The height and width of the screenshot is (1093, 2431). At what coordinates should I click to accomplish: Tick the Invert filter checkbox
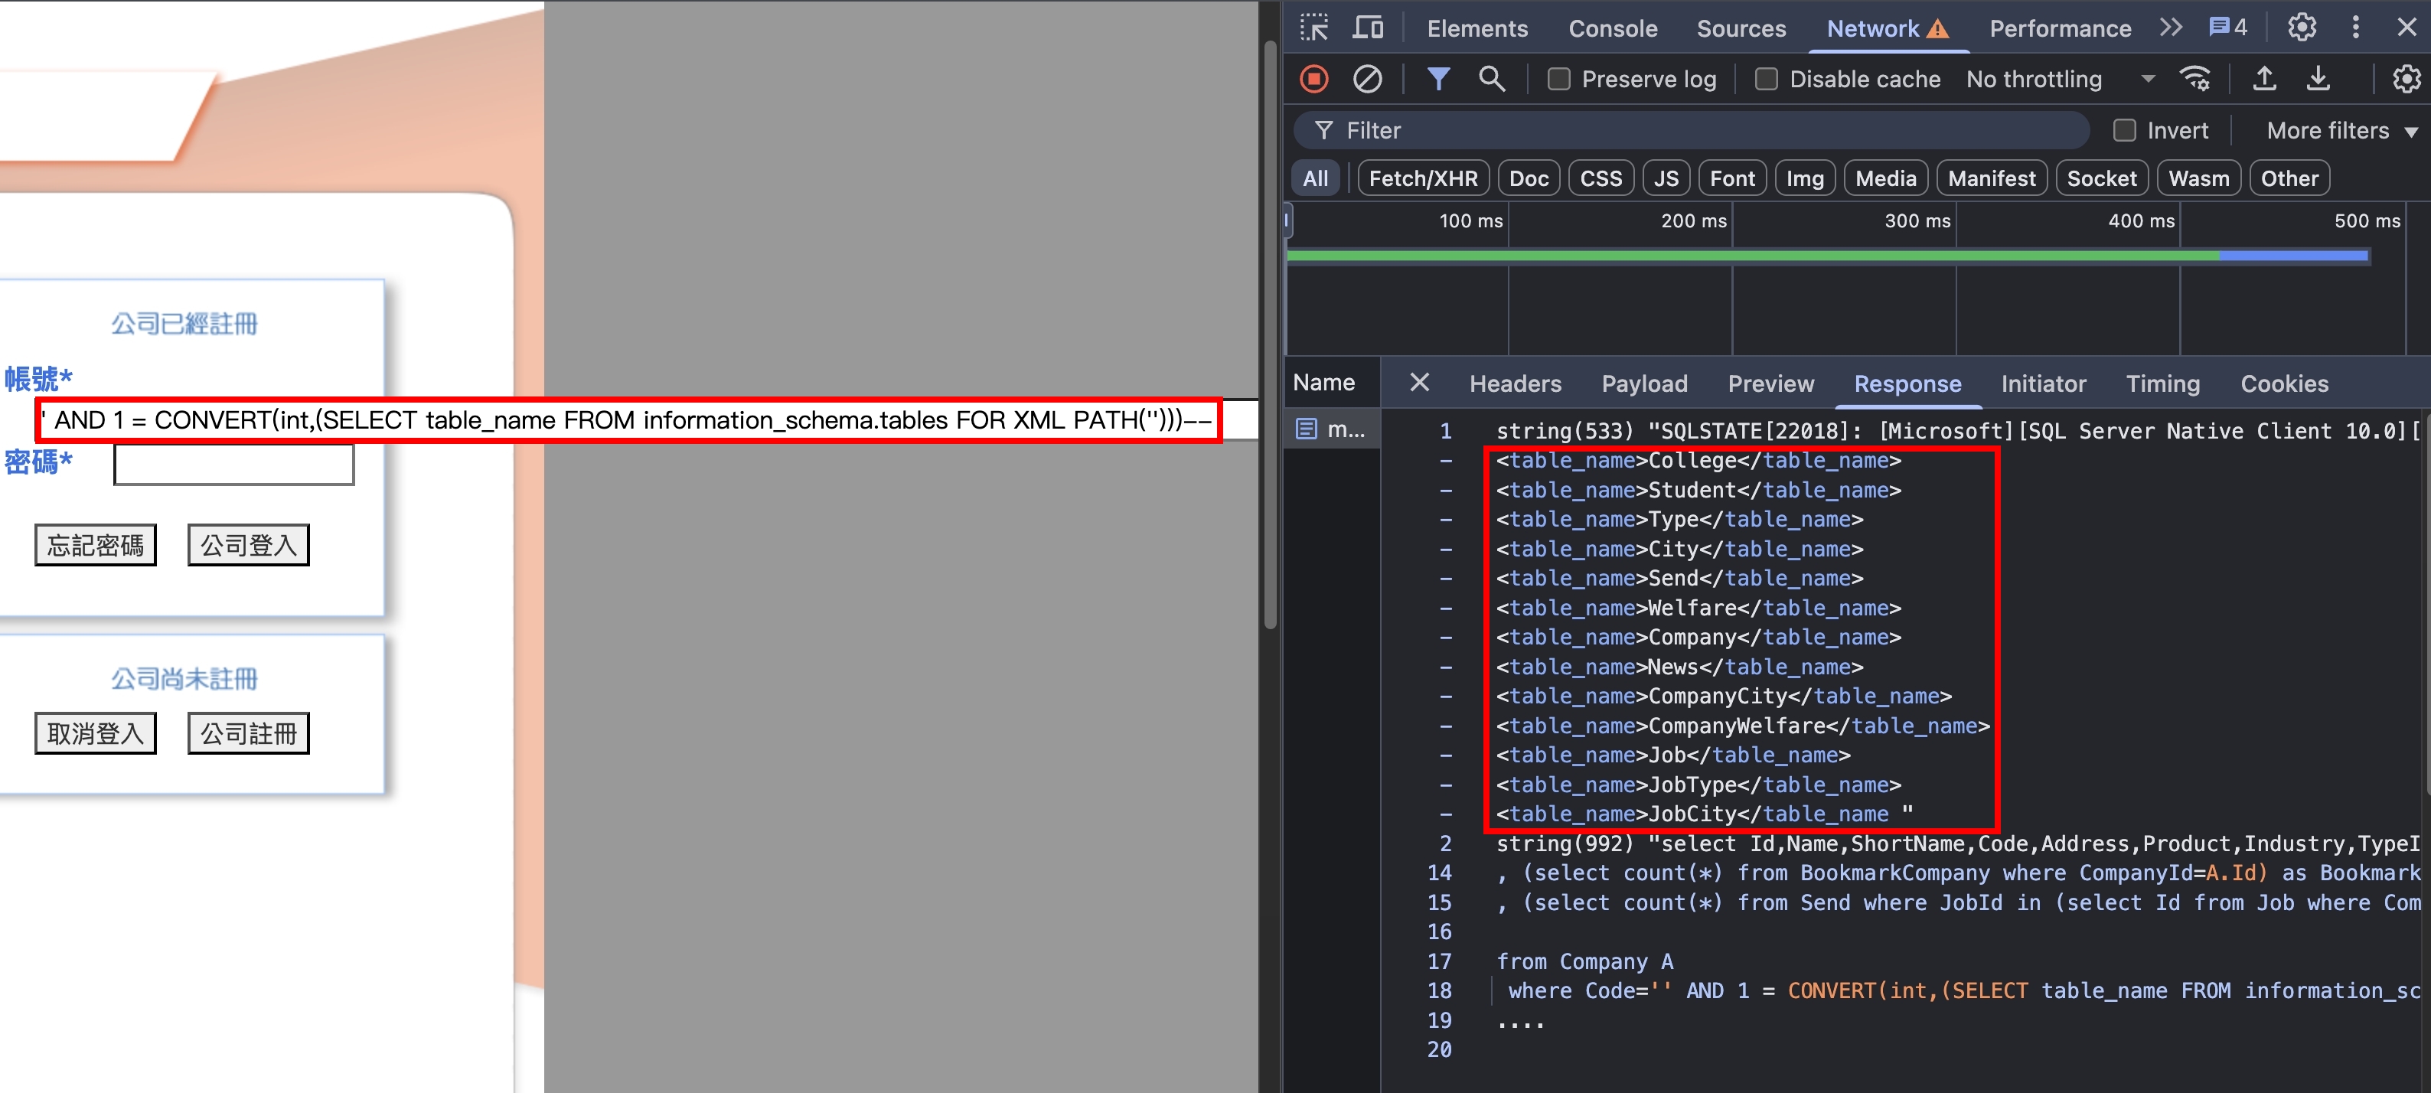click(x=2124, y=130)
